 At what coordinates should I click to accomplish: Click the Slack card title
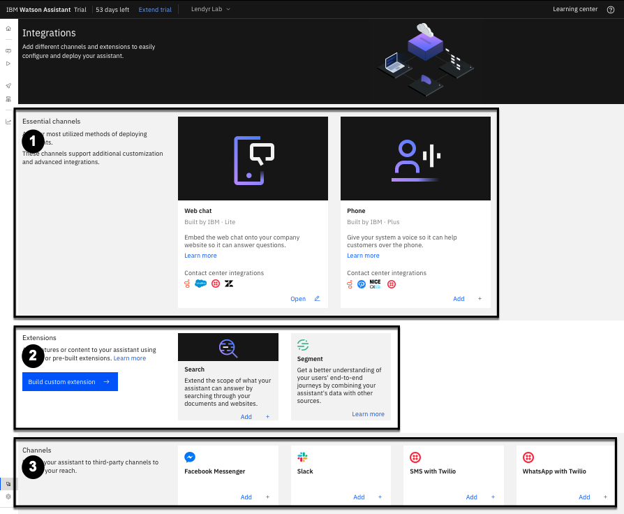pos(305,471)
